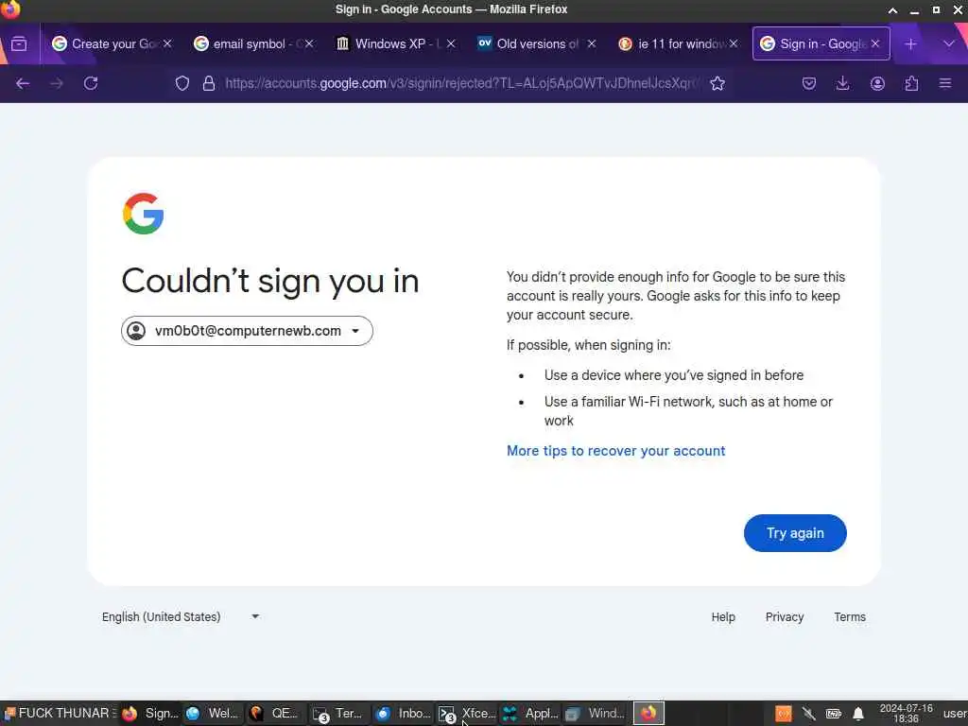Open the Firefox hamburger menu
The image size is (968, 726).
pos(945,83)
